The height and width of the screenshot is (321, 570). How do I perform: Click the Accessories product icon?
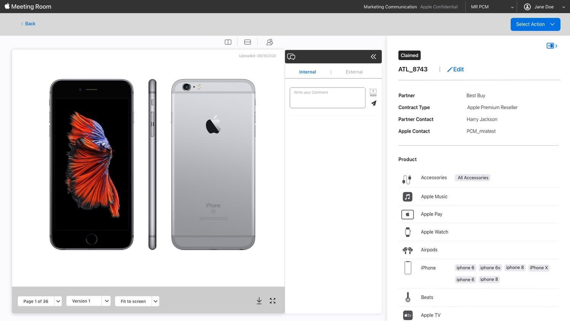[407, 179]
